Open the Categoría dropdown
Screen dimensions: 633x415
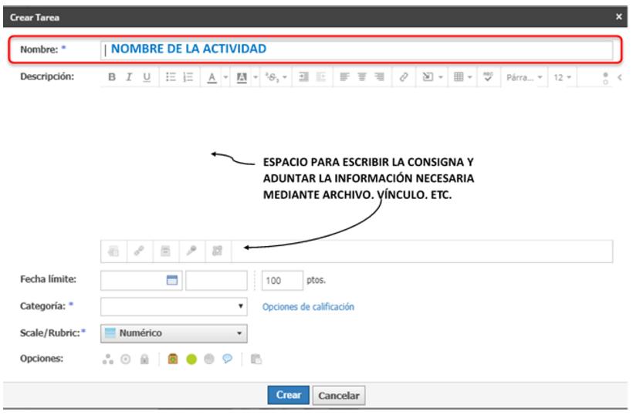click(x=174, y=307)
